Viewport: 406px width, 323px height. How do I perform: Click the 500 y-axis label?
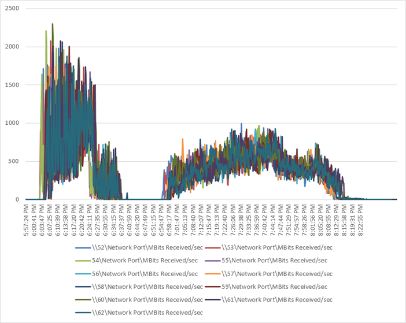tap(14, 161)
